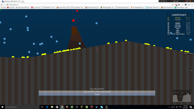
Task: Show hidden system tray icons
Action: point(169,107)
